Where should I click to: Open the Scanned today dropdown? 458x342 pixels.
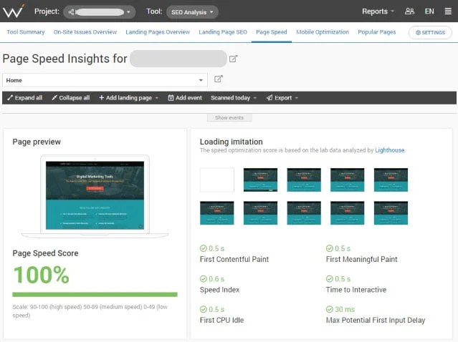[x=234, y=98]
